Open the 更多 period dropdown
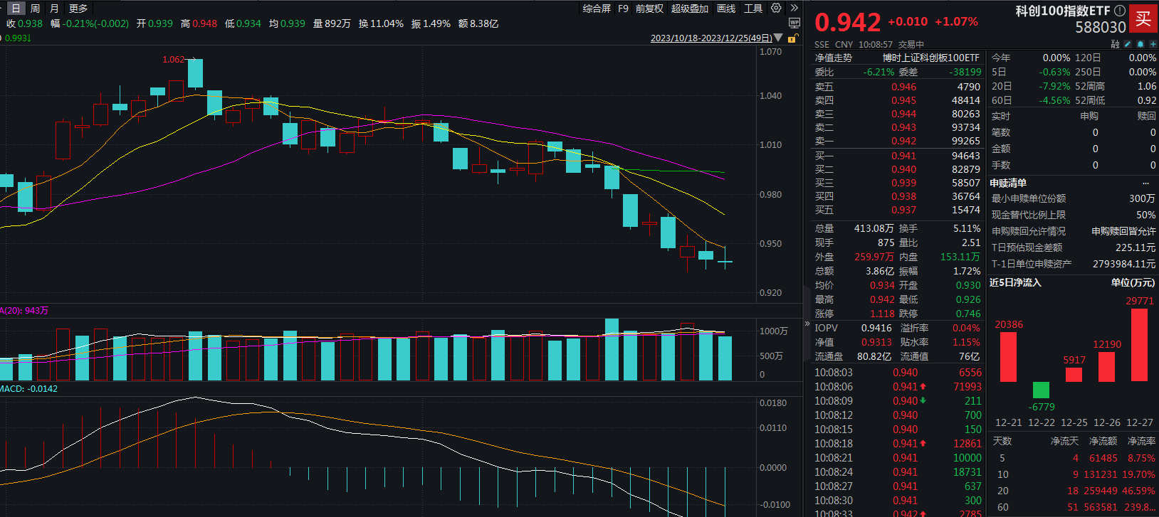This screenshot has width=1159, height=517. pyautogui.click(x=78, y=9)
